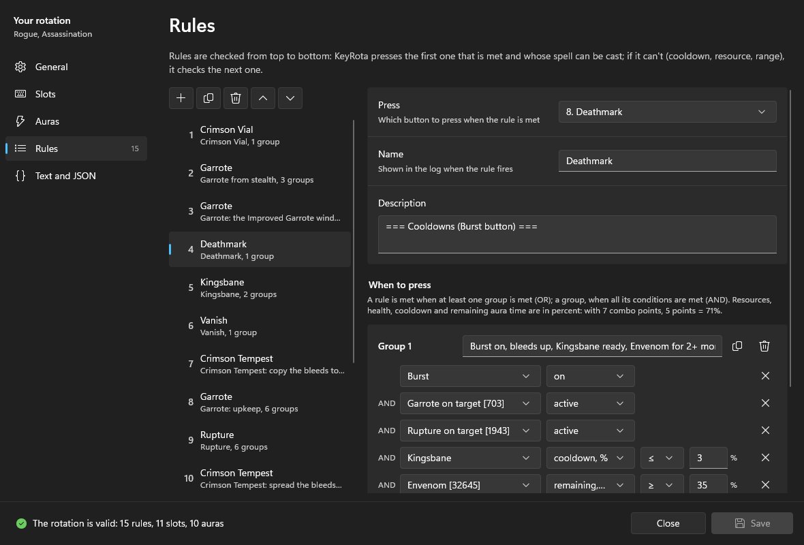Open the Rupture on target [1943] dropdown
Image resolution: width=804 pixels, height=545 pixels.
click(469, 430)
